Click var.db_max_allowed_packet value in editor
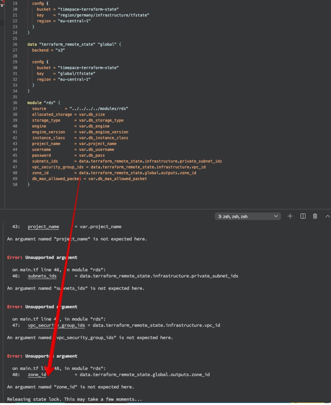This screenshot has width=331, height=405. pos(117,179)
